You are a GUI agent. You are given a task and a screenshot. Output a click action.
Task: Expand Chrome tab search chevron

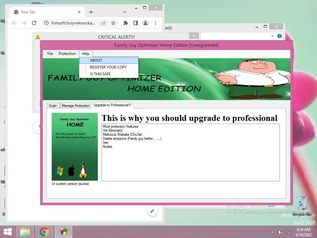point(125,12)
